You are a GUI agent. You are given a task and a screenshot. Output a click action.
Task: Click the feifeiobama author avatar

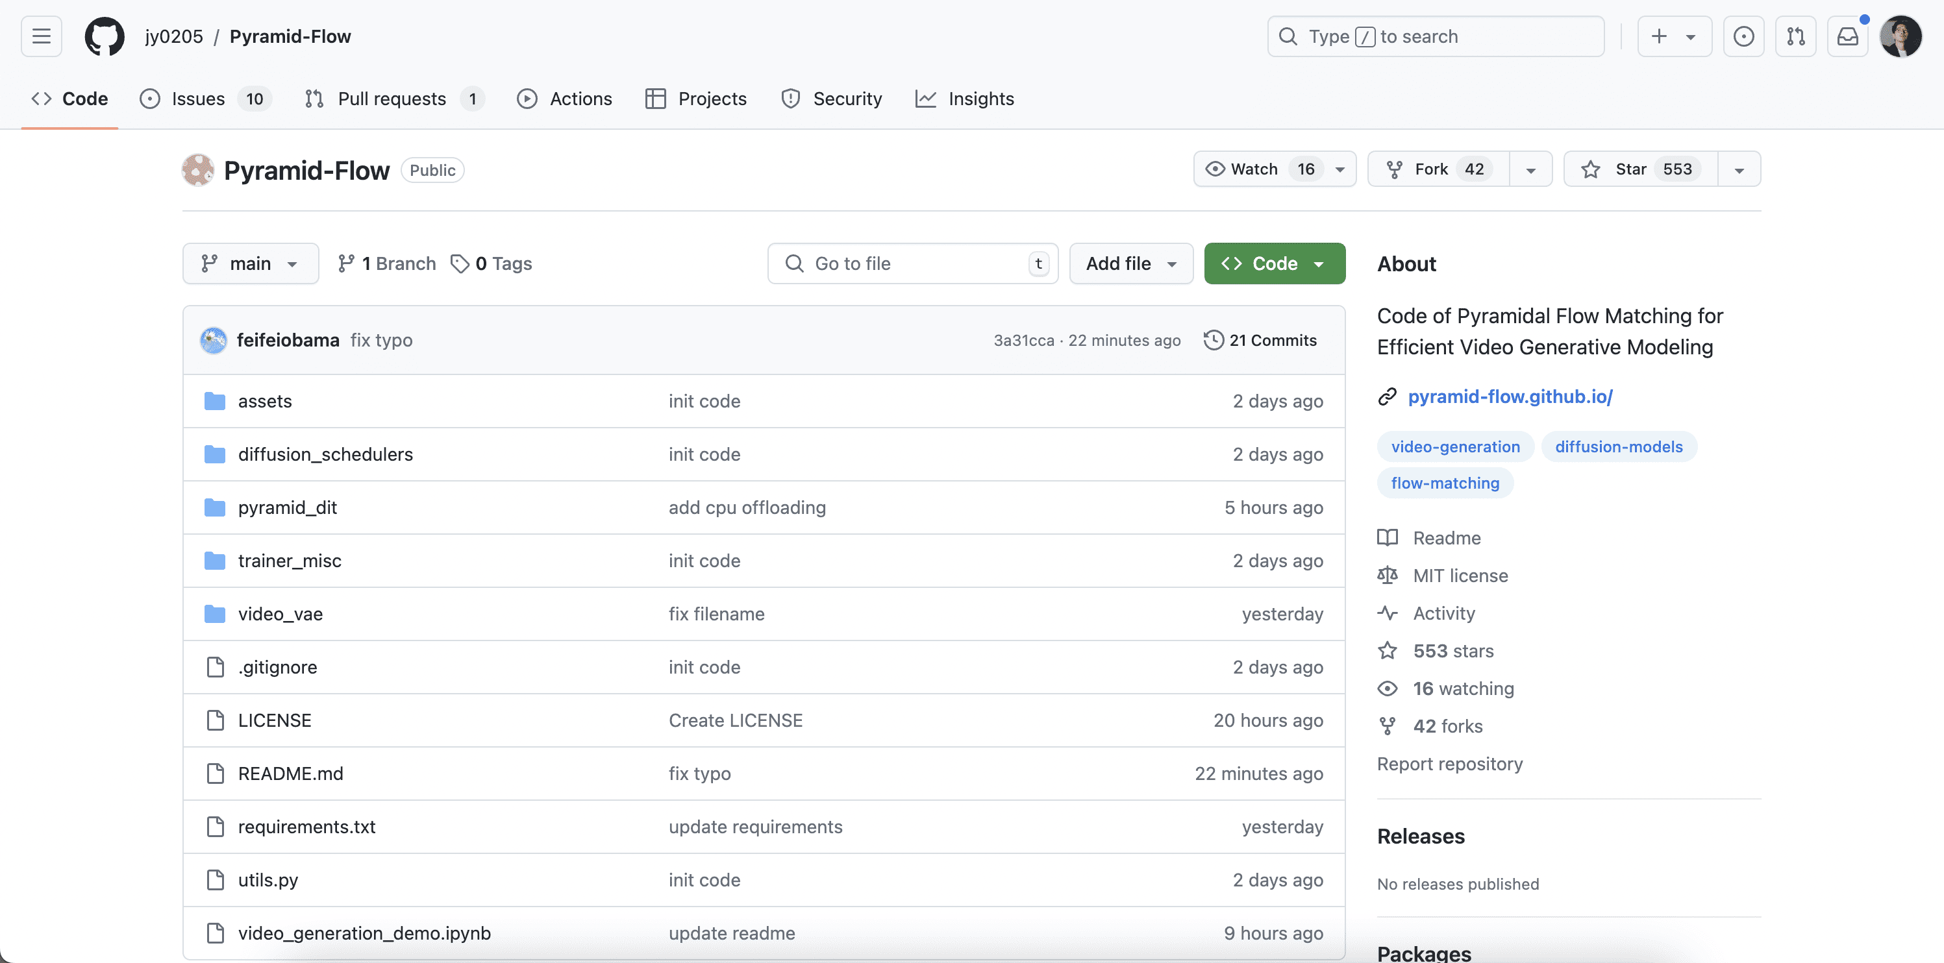[x=214, y=340]
